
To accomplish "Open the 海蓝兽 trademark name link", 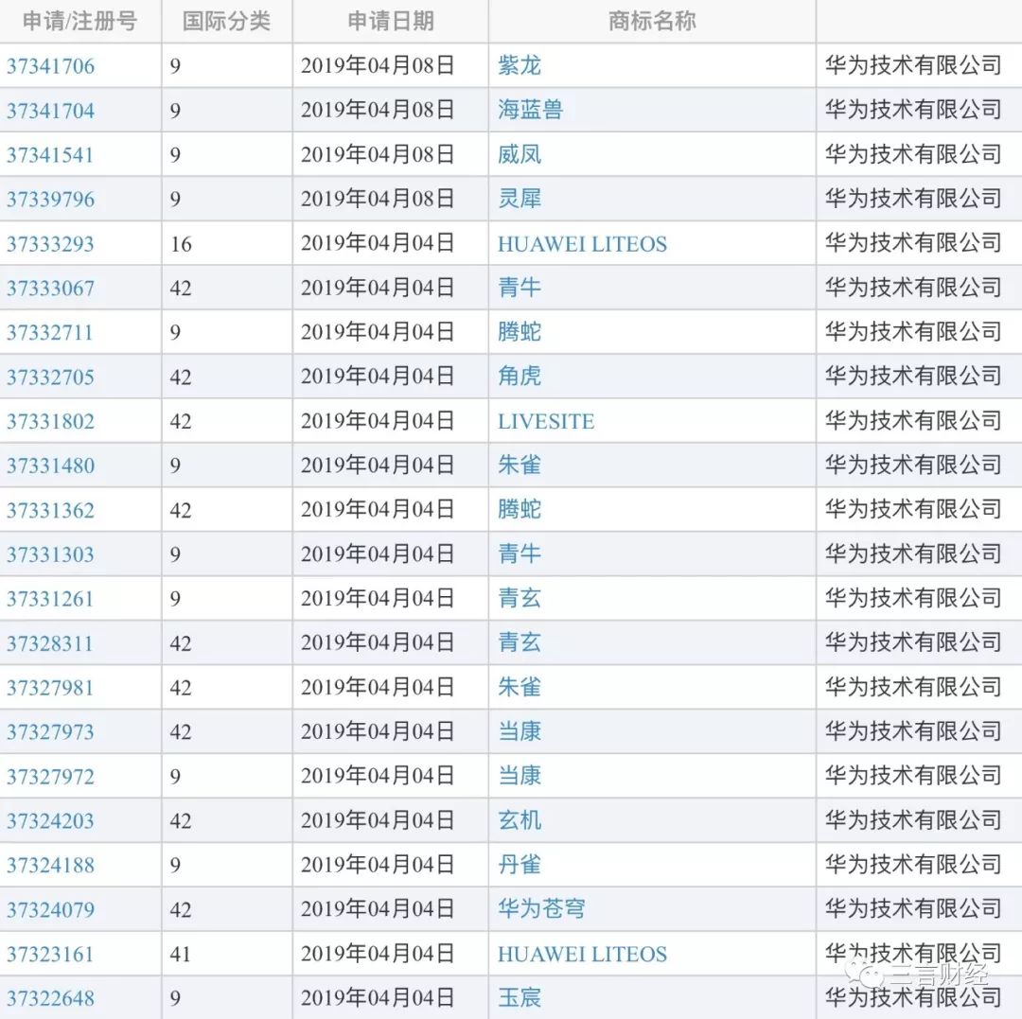I will (531, 110).
